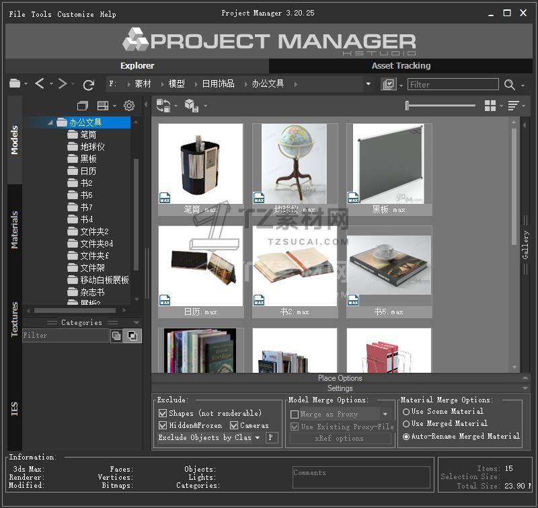538x508 pixels.
Task: Uncheck Shapes (not renderable) checkbox
Action: [163, 413]
